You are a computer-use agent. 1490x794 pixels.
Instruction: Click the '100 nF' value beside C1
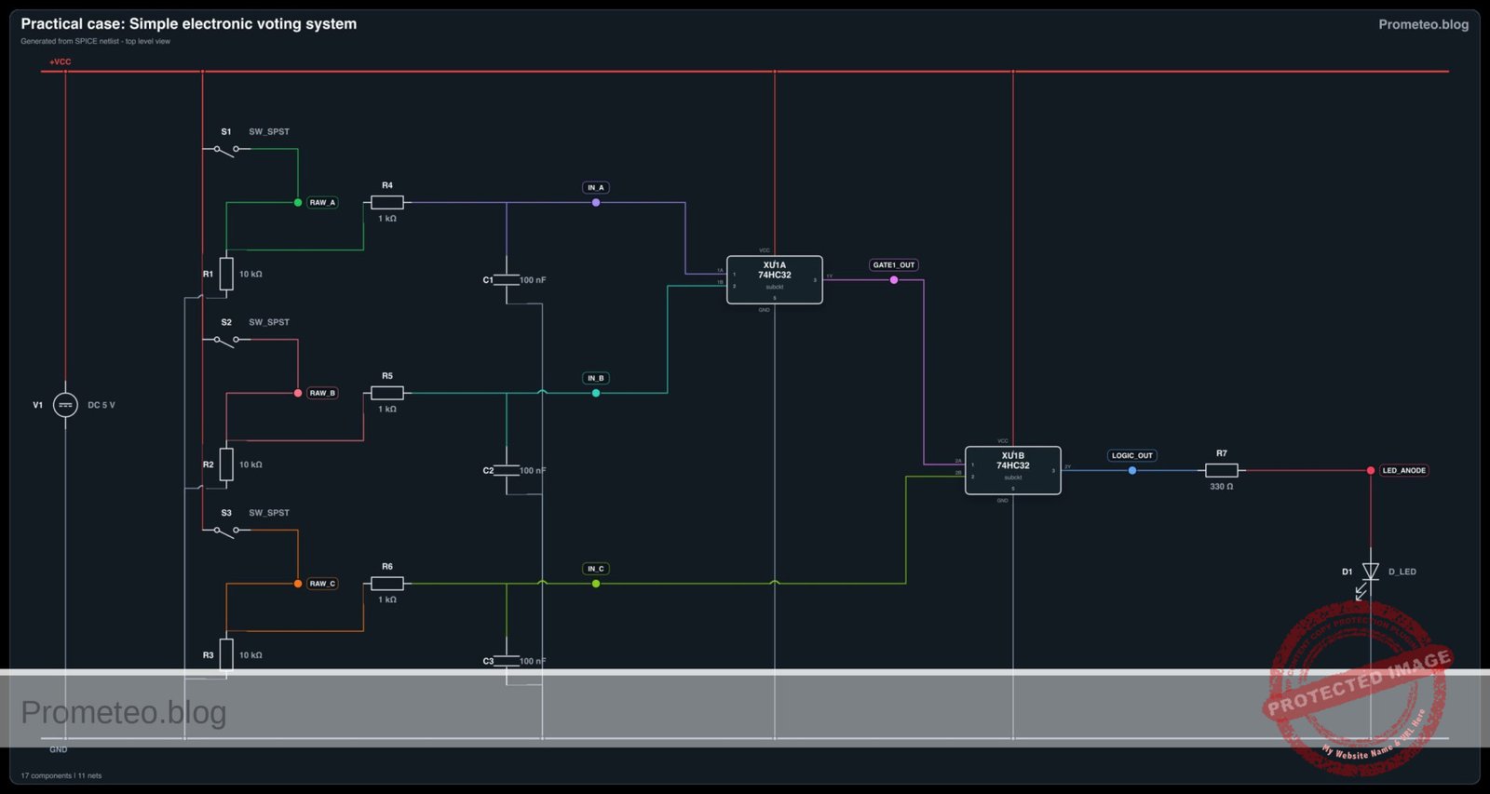coord(534,279)
